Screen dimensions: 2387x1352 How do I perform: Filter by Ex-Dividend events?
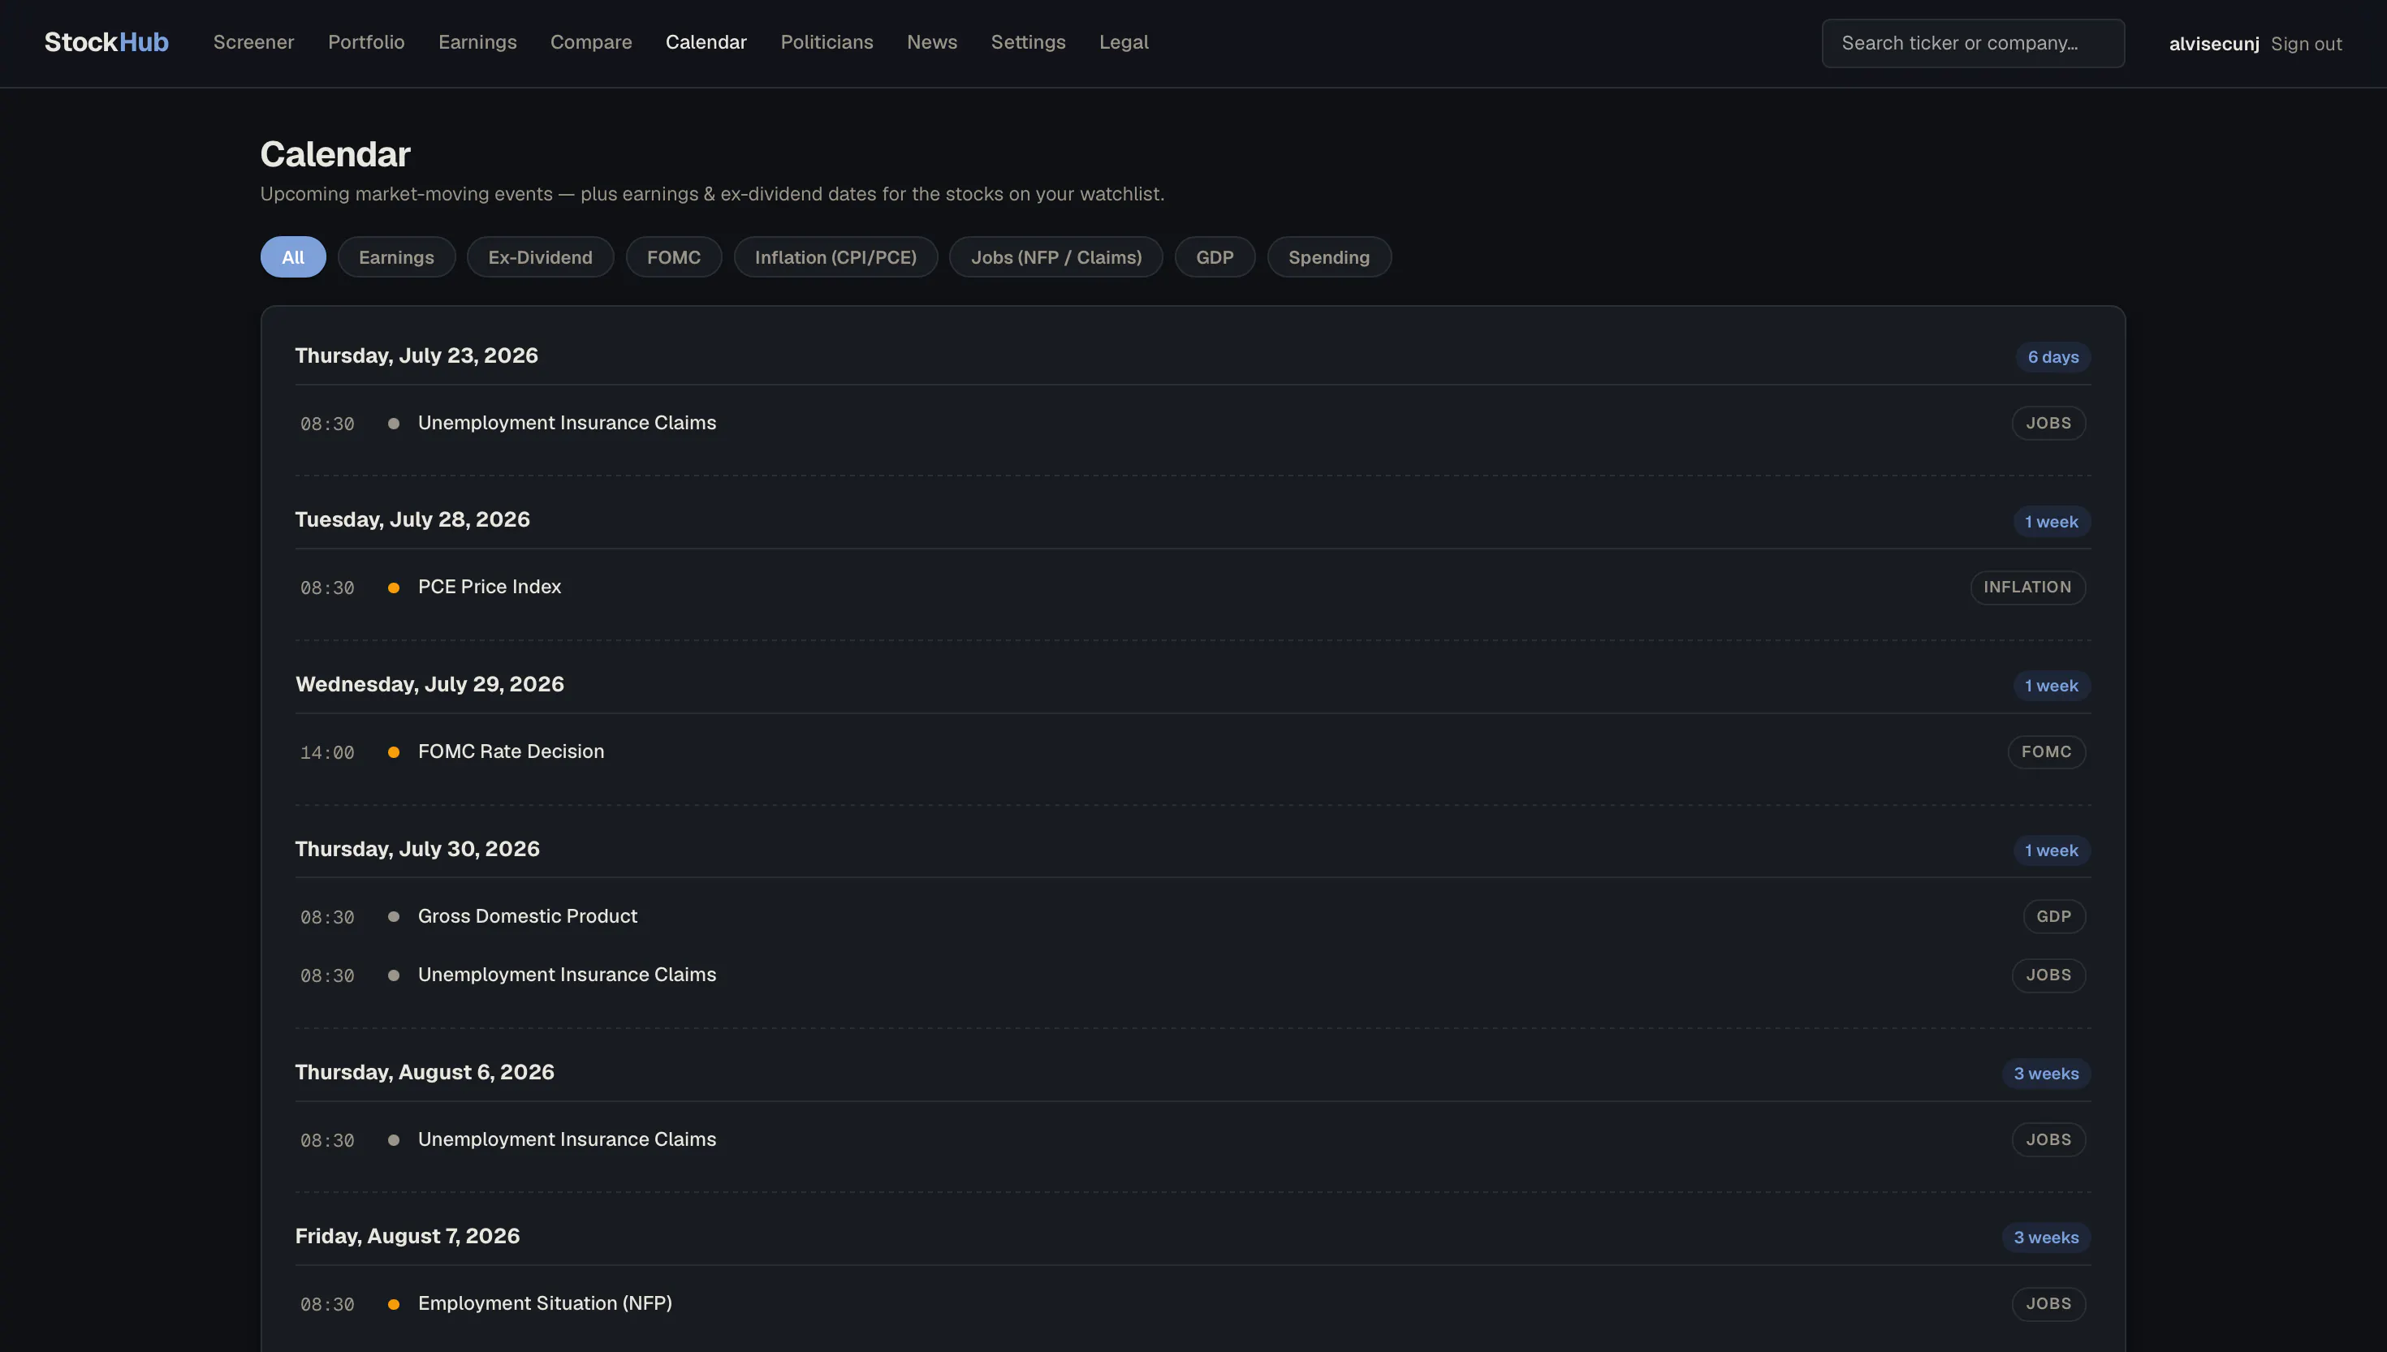point(541,257)
